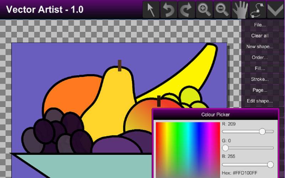Screen dimensions: 285x178
Task: Select the path node editing tool
Action: pyautogui.click(x=258, y=10)
